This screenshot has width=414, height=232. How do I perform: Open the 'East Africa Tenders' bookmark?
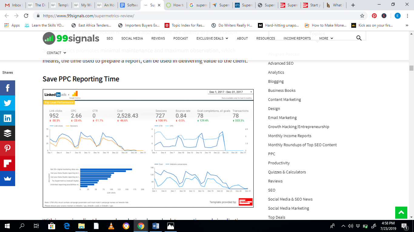click(x=91, y=25)
